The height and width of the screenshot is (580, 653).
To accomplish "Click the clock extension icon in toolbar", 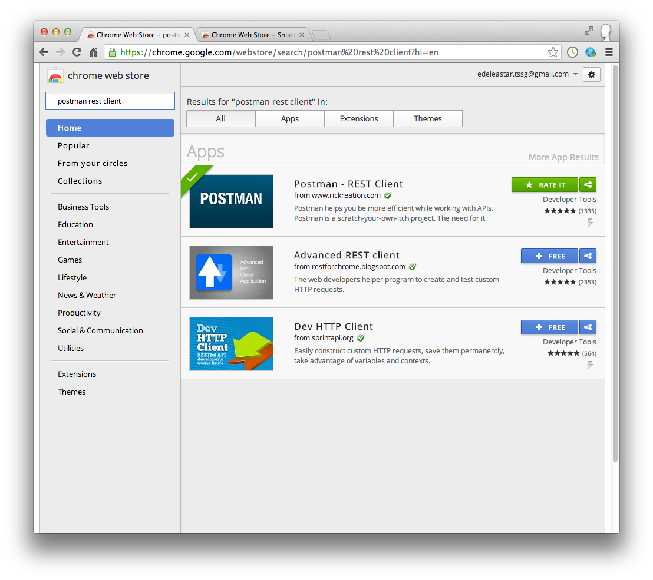I will [x=572, y=52].
